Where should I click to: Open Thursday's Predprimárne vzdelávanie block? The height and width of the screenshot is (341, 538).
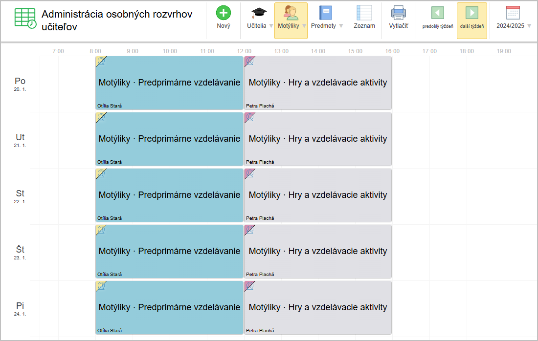(170, 252)
